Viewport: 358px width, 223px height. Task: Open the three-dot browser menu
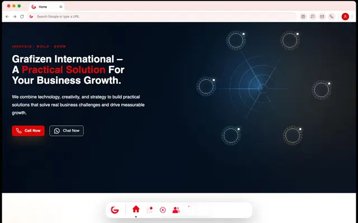[352, 17]
